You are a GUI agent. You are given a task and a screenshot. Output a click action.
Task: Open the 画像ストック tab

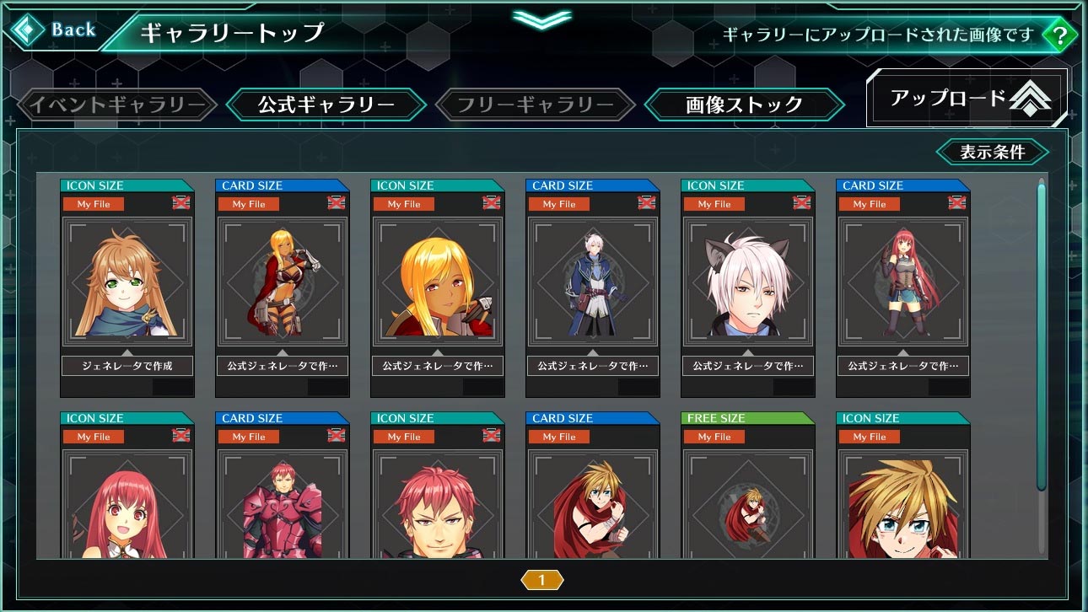(x=744, y=105)
